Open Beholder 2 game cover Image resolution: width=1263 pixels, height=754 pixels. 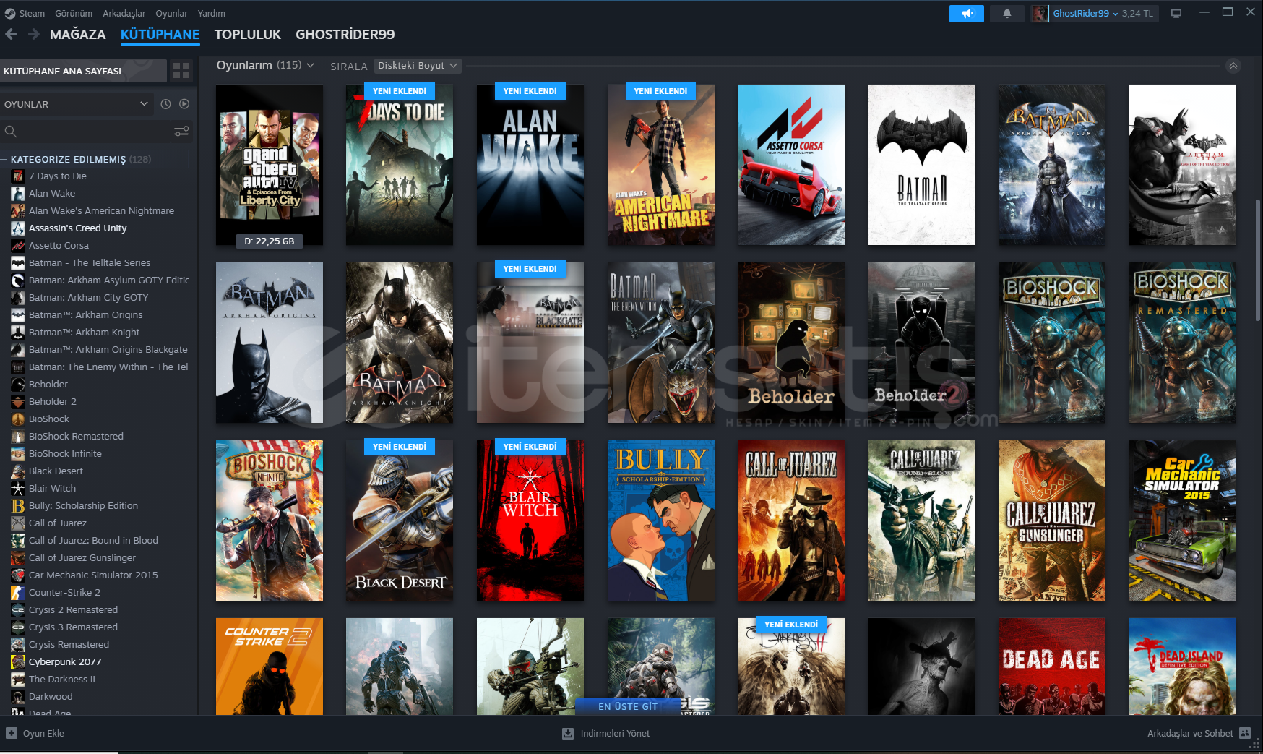pos(922,343)
